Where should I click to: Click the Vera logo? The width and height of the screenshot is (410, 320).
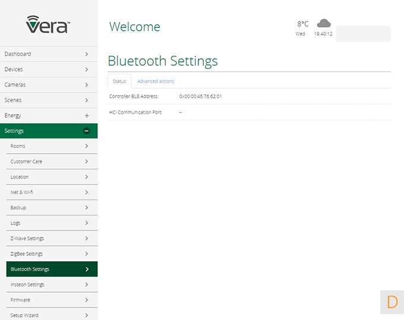[x=48, y=24]
